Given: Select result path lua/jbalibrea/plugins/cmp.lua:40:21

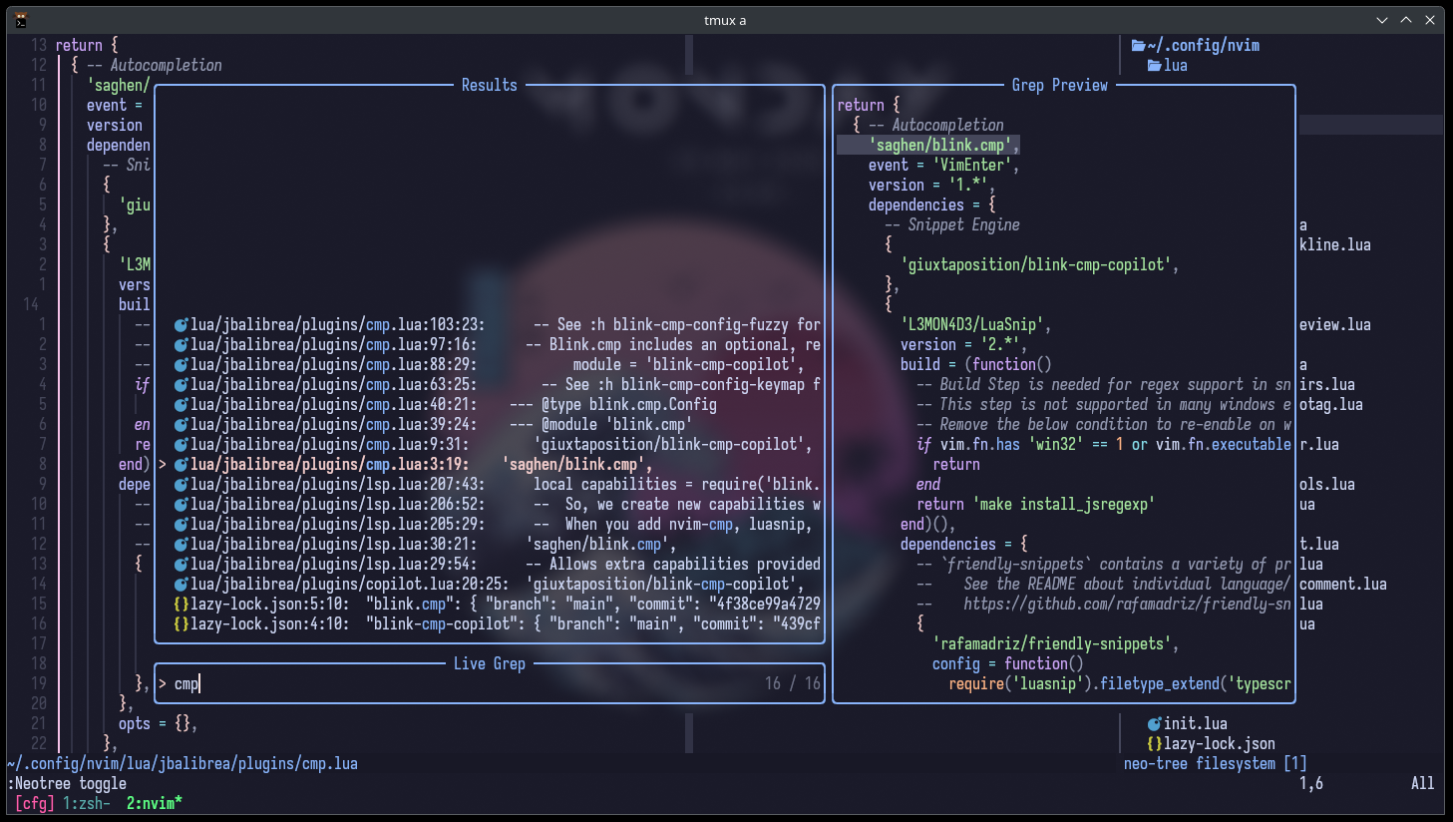Looking at the screenshot, I should [333, 405].
